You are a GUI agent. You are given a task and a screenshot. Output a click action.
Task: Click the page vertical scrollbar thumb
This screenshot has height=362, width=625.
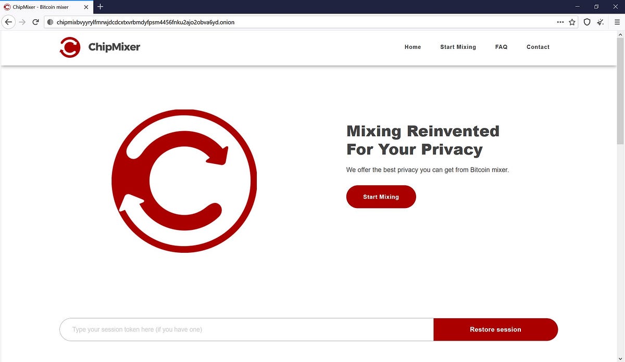click(620, 91)
